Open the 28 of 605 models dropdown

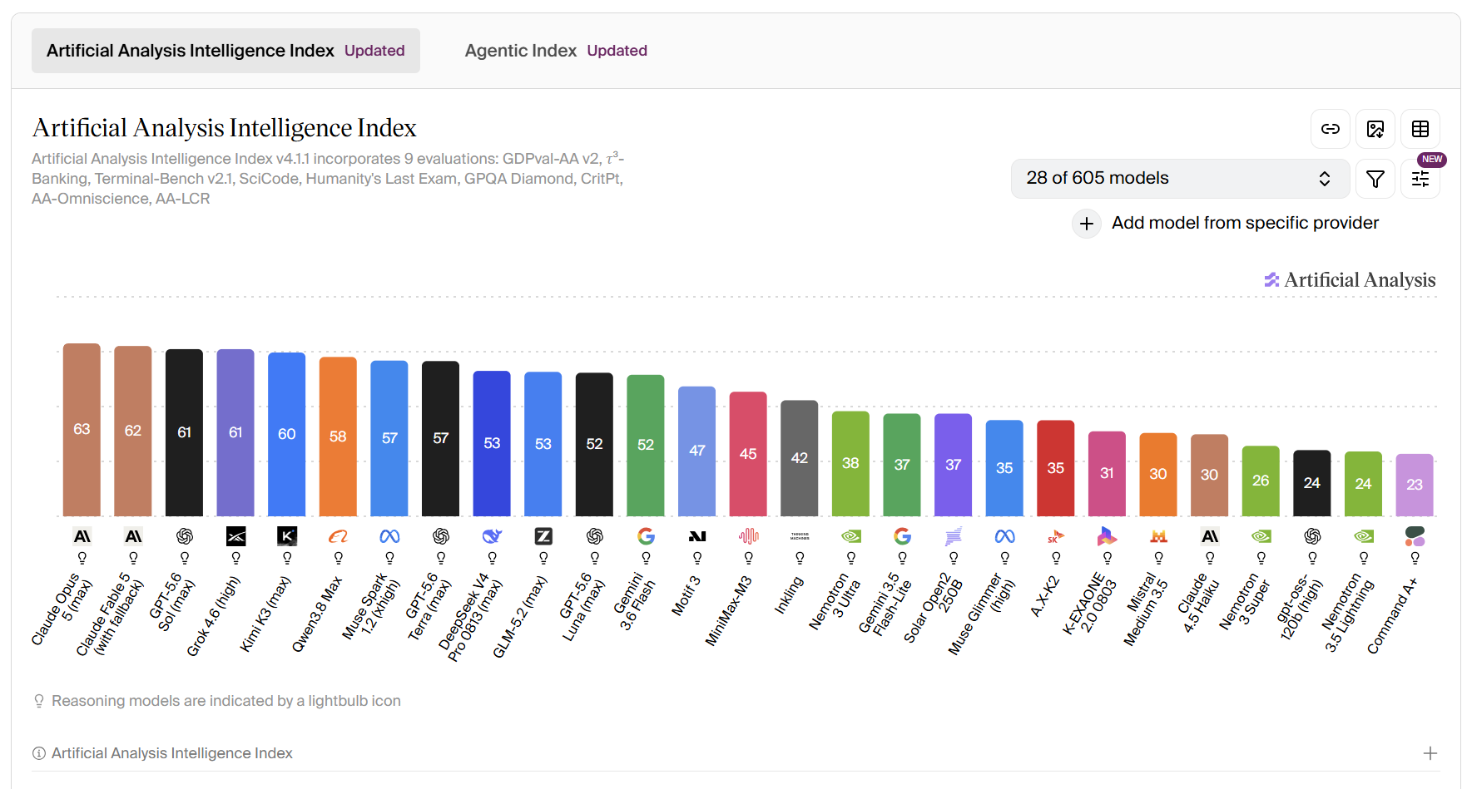coord(1180,179)
